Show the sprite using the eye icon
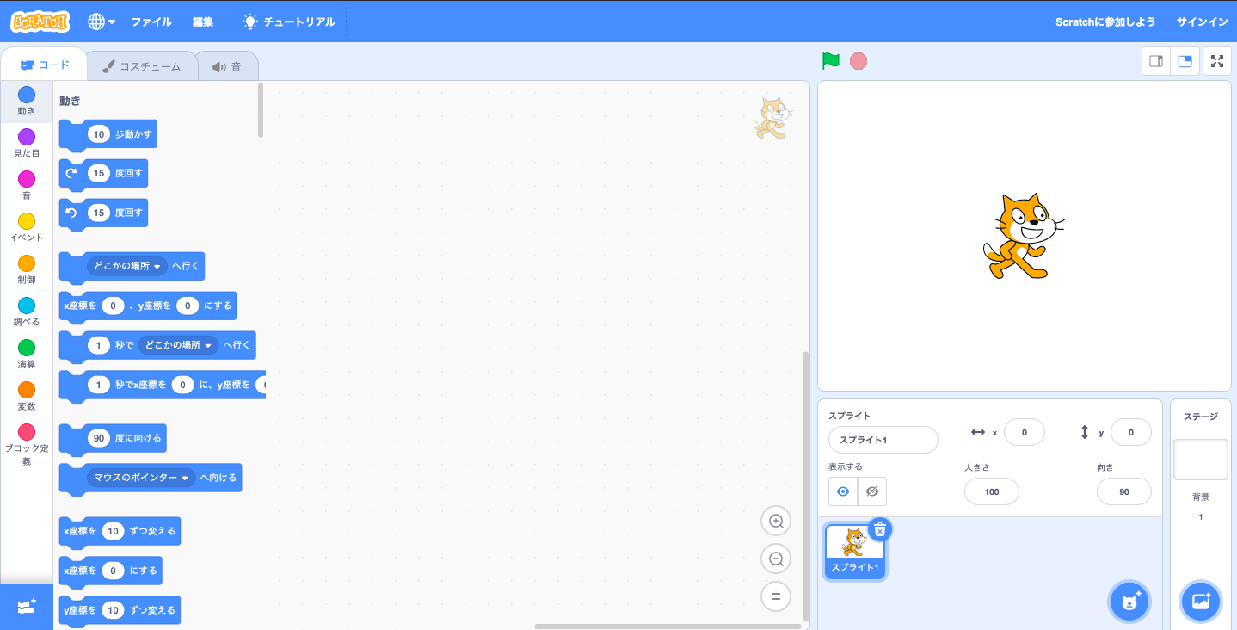This screenshot has width=1237, height=630. (x=843, y=491)
